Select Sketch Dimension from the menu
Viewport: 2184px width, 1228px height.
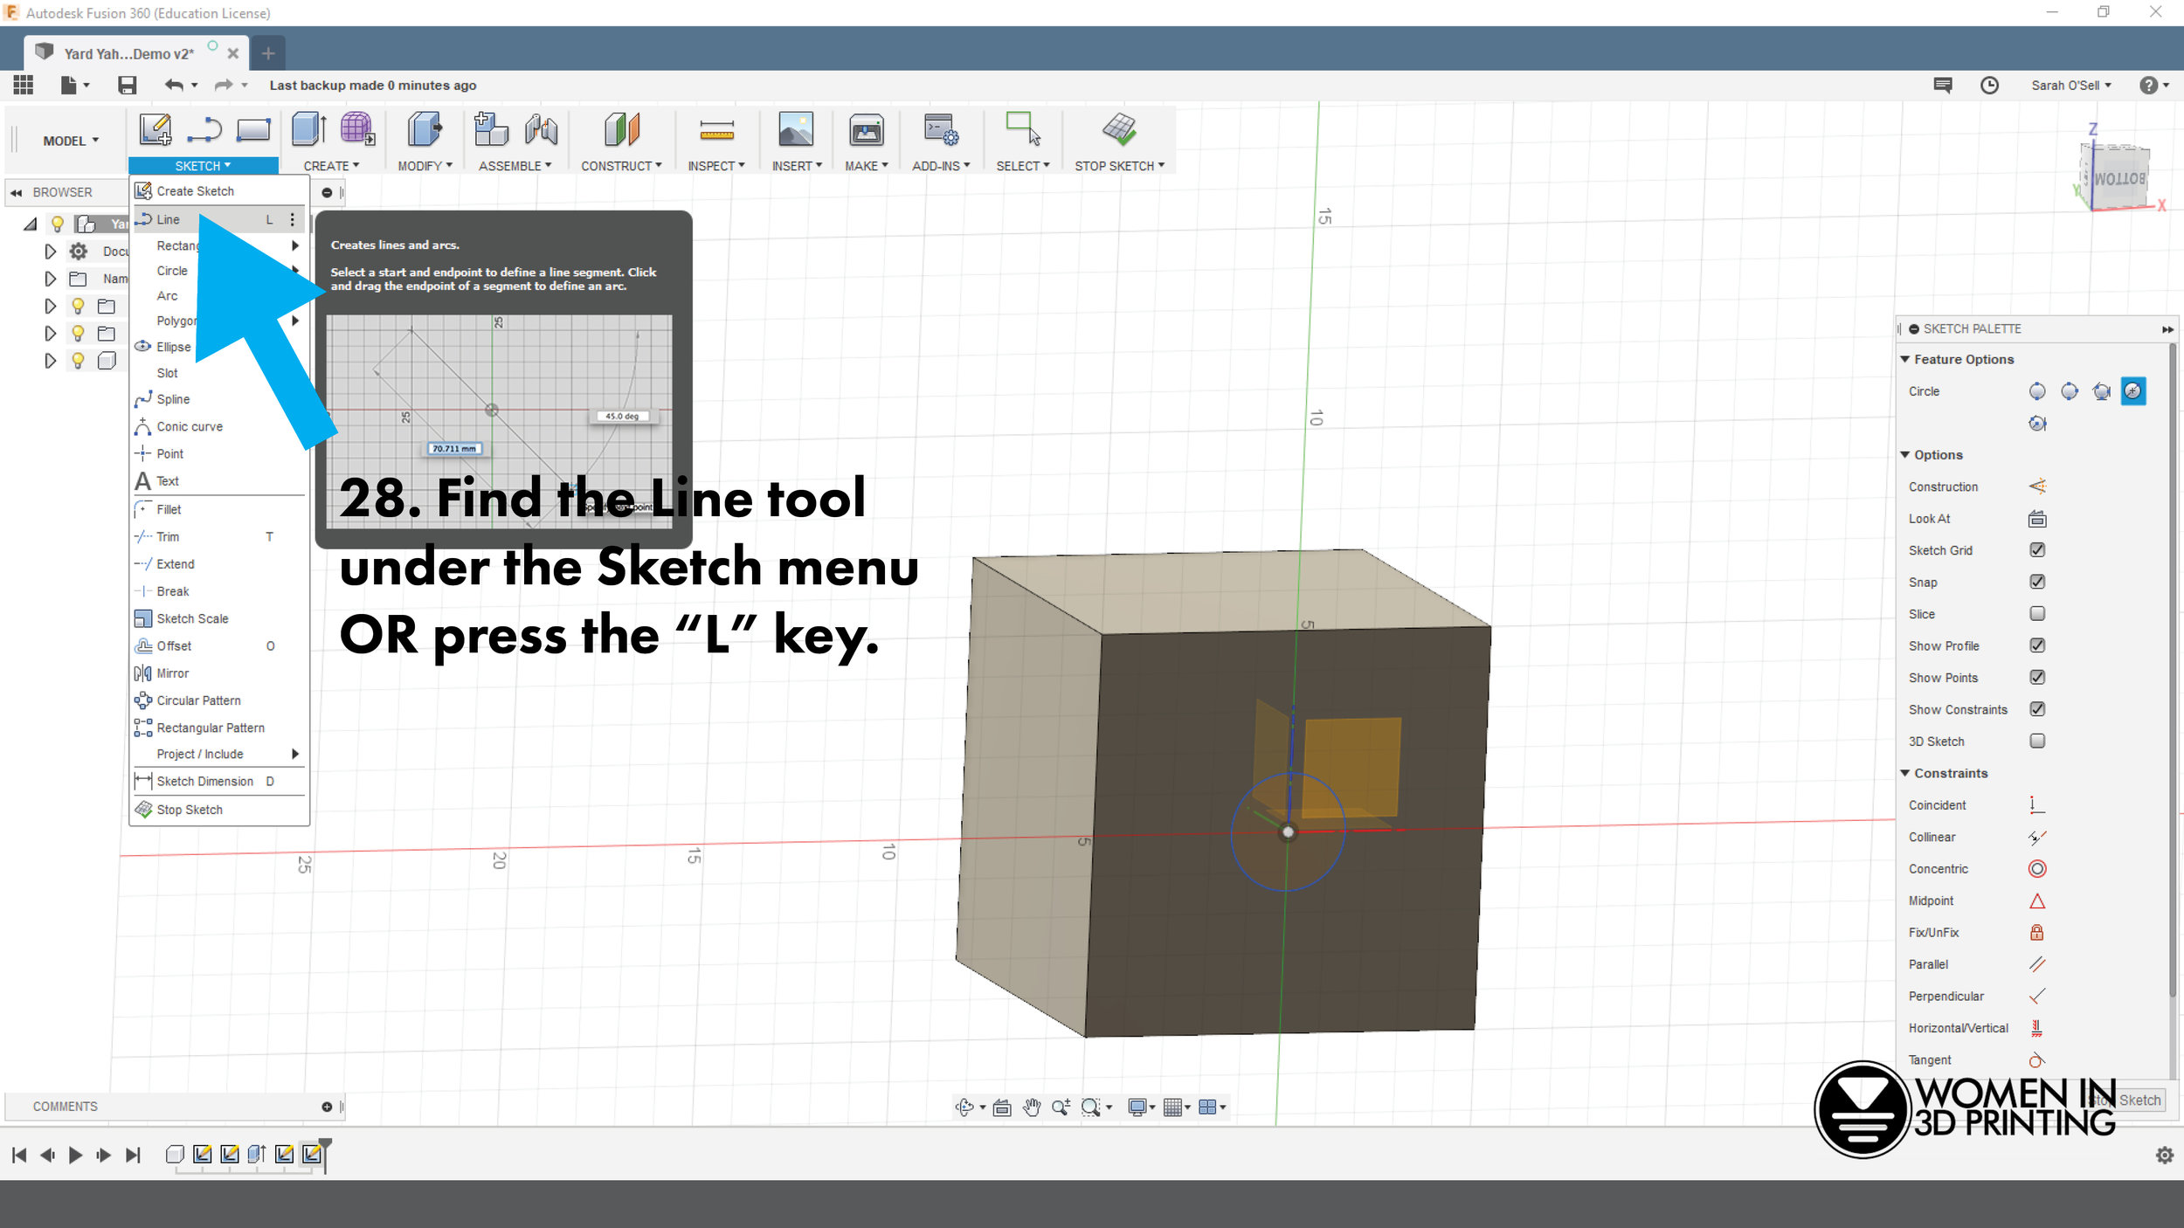(x=218, y=782)
